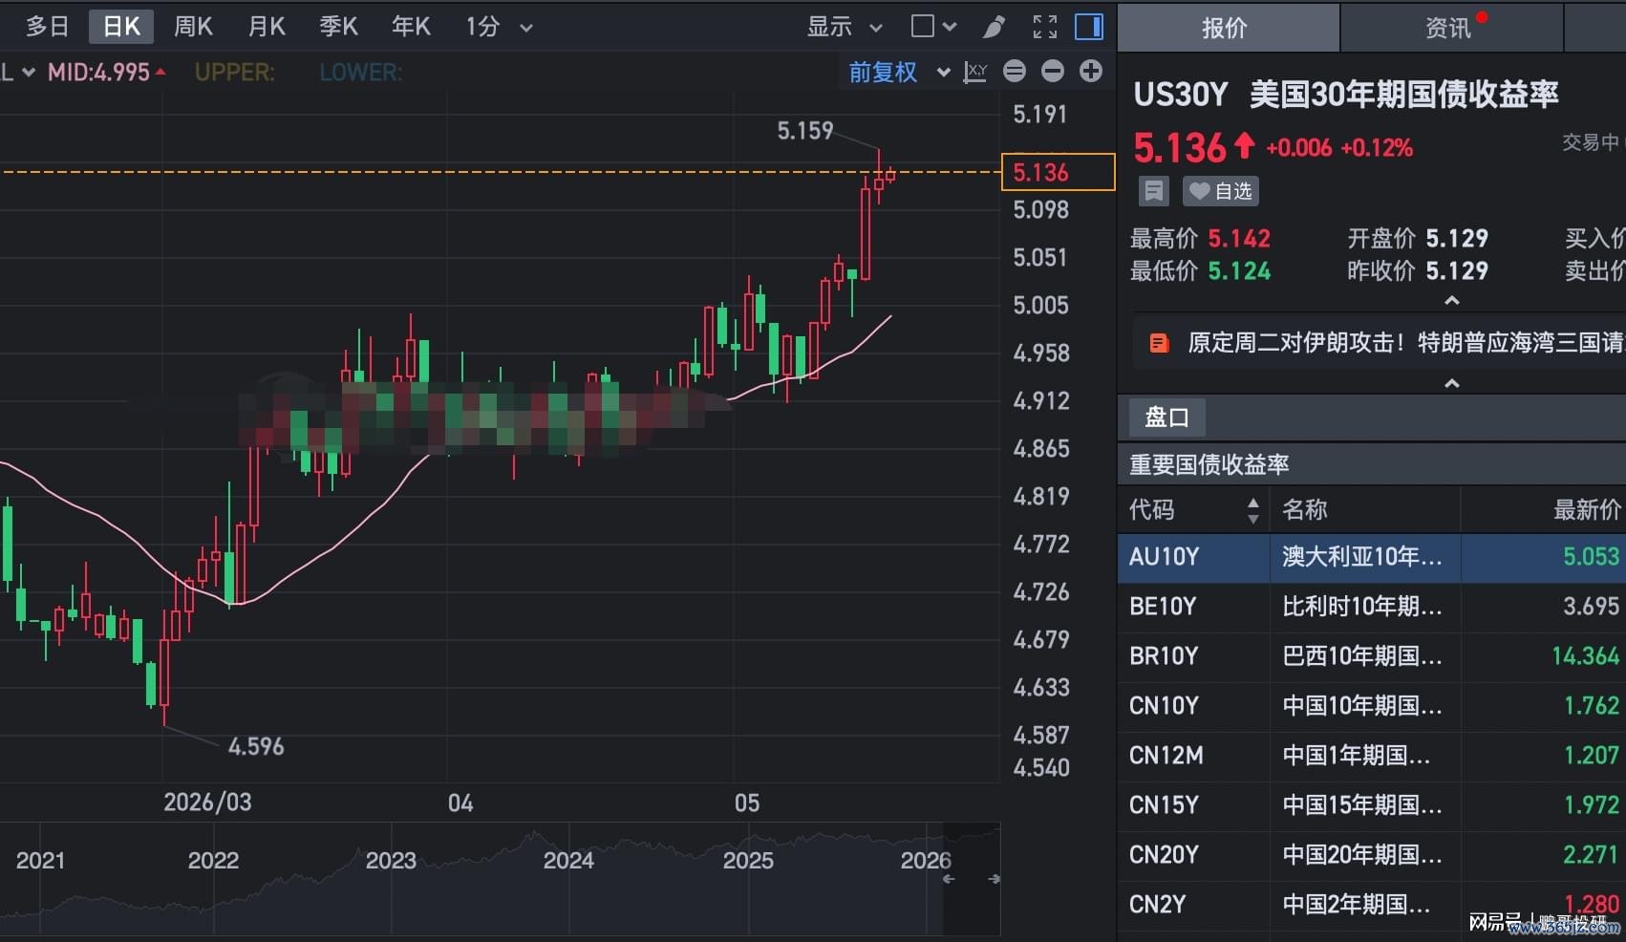Click the LOWER indicator label

point(360,73)
